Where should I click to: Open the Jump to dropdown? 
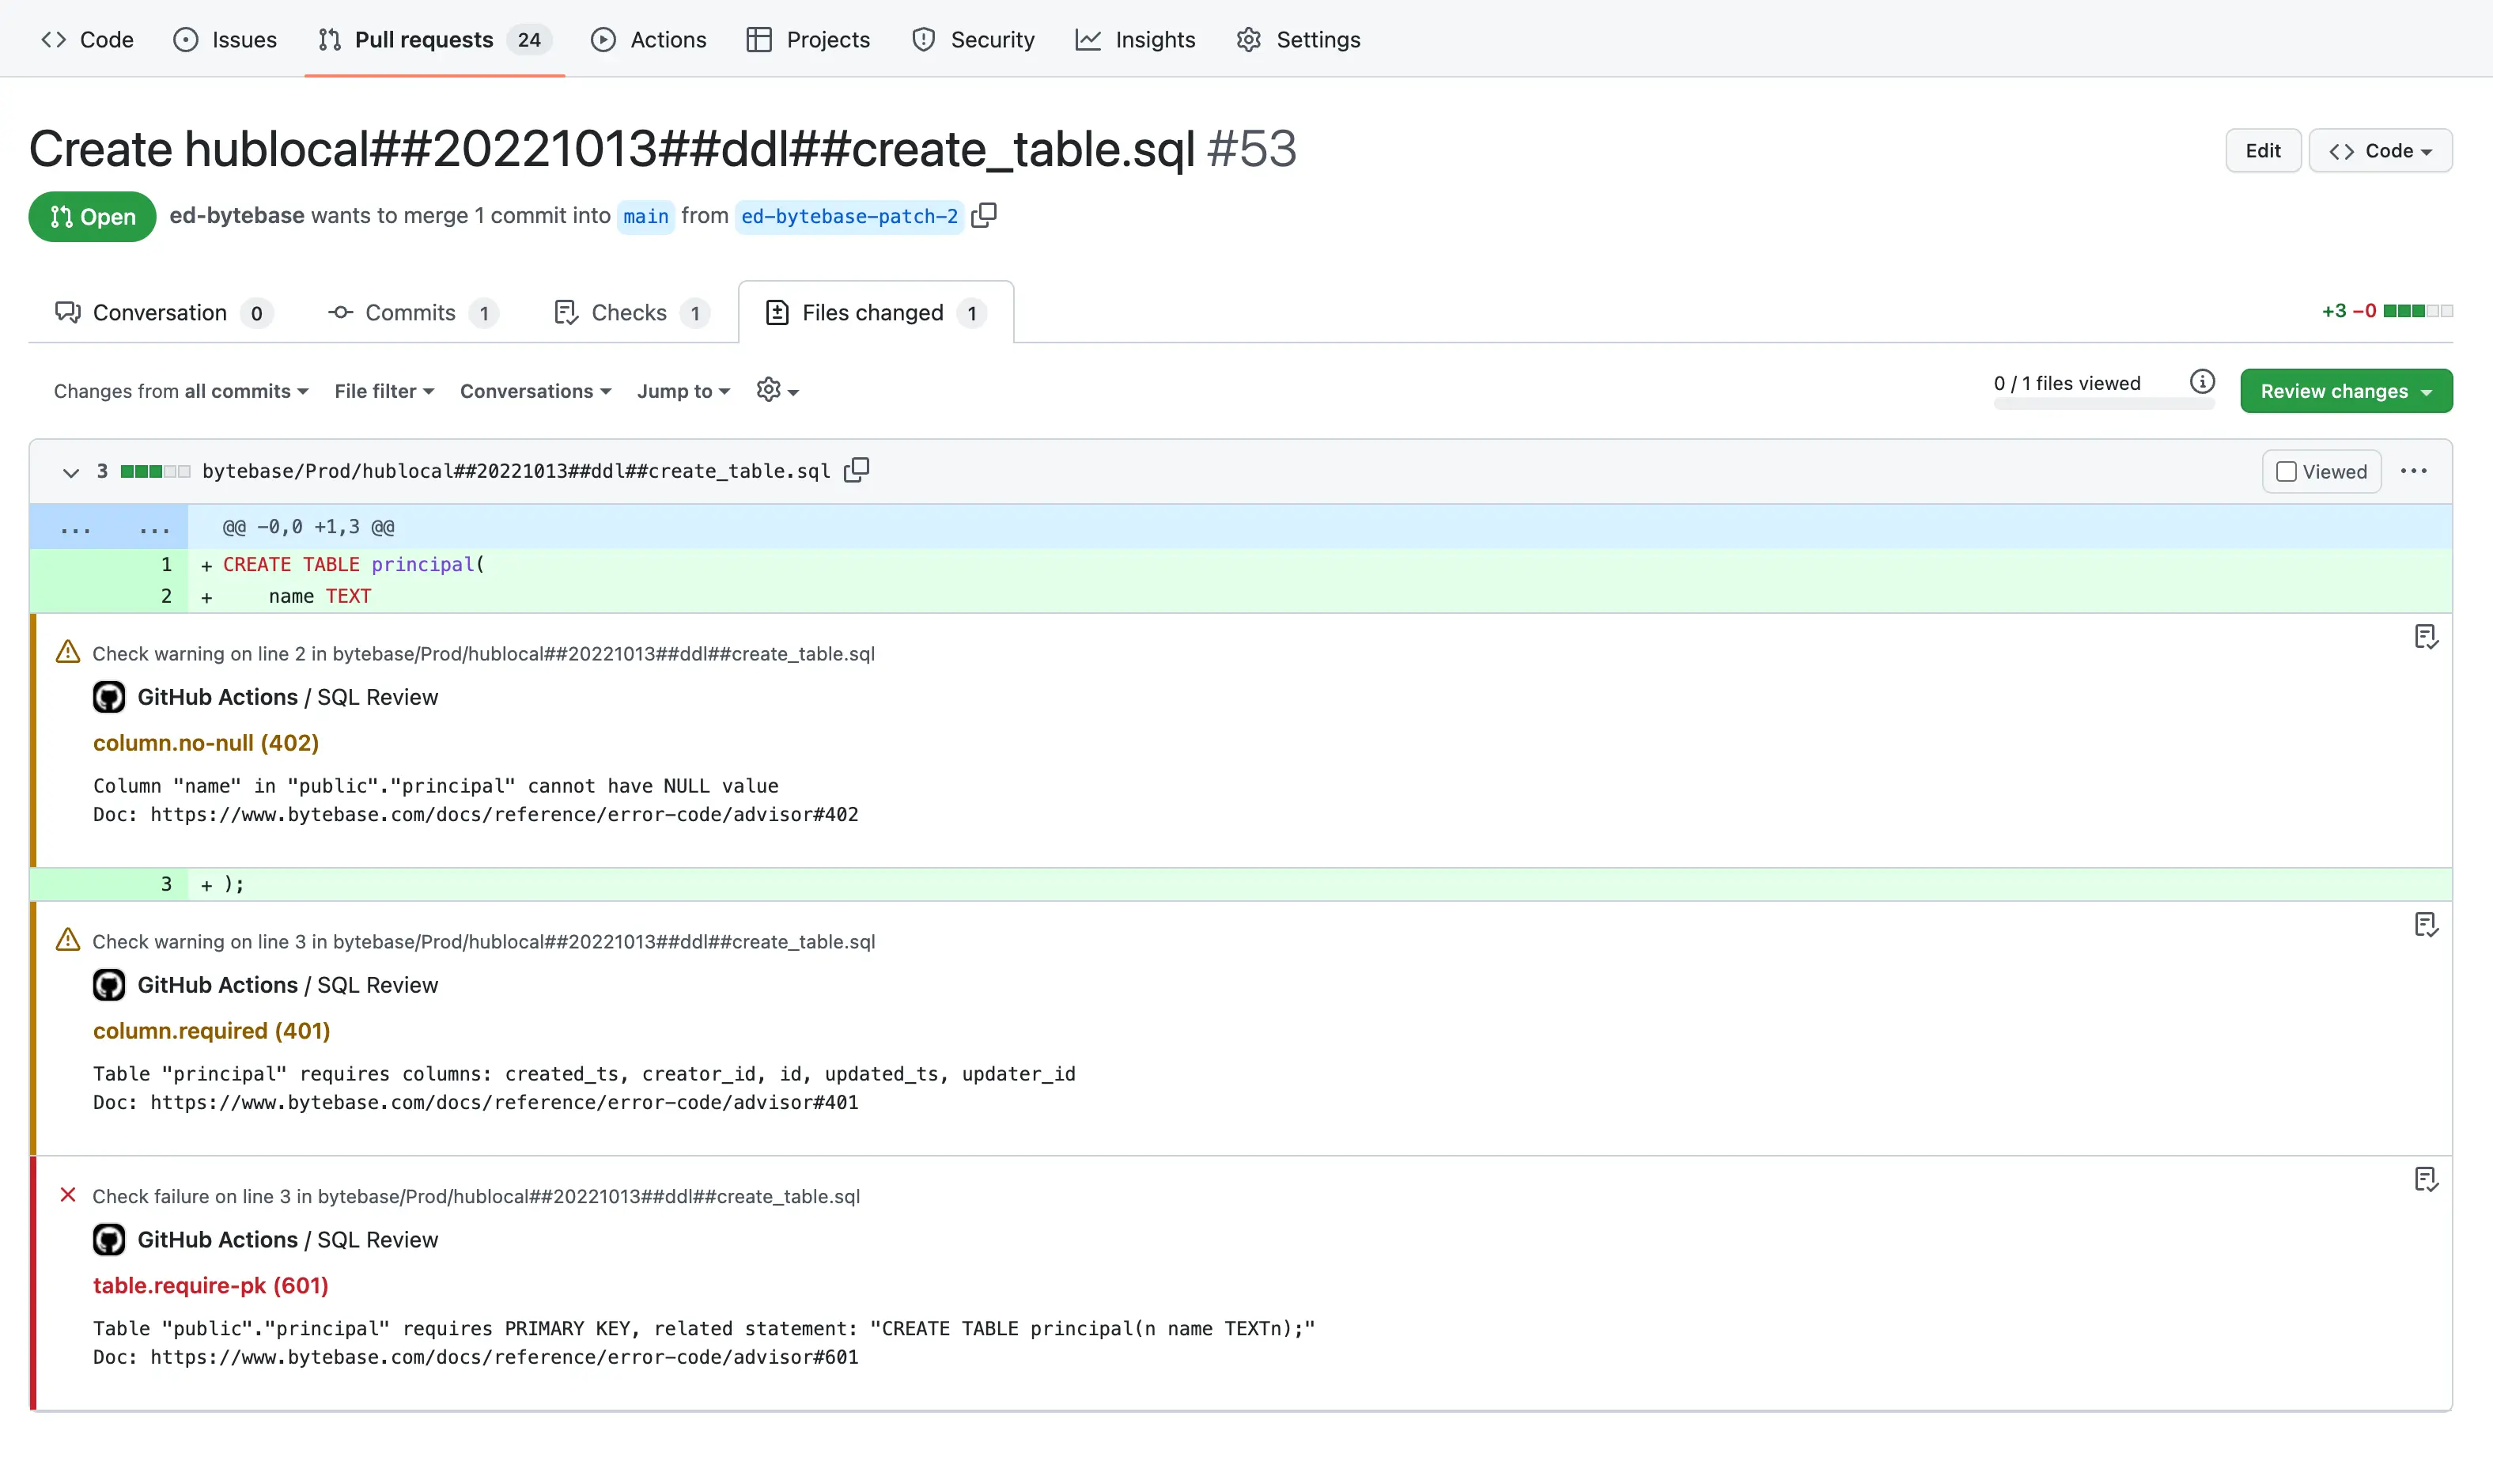click(683, 390)
